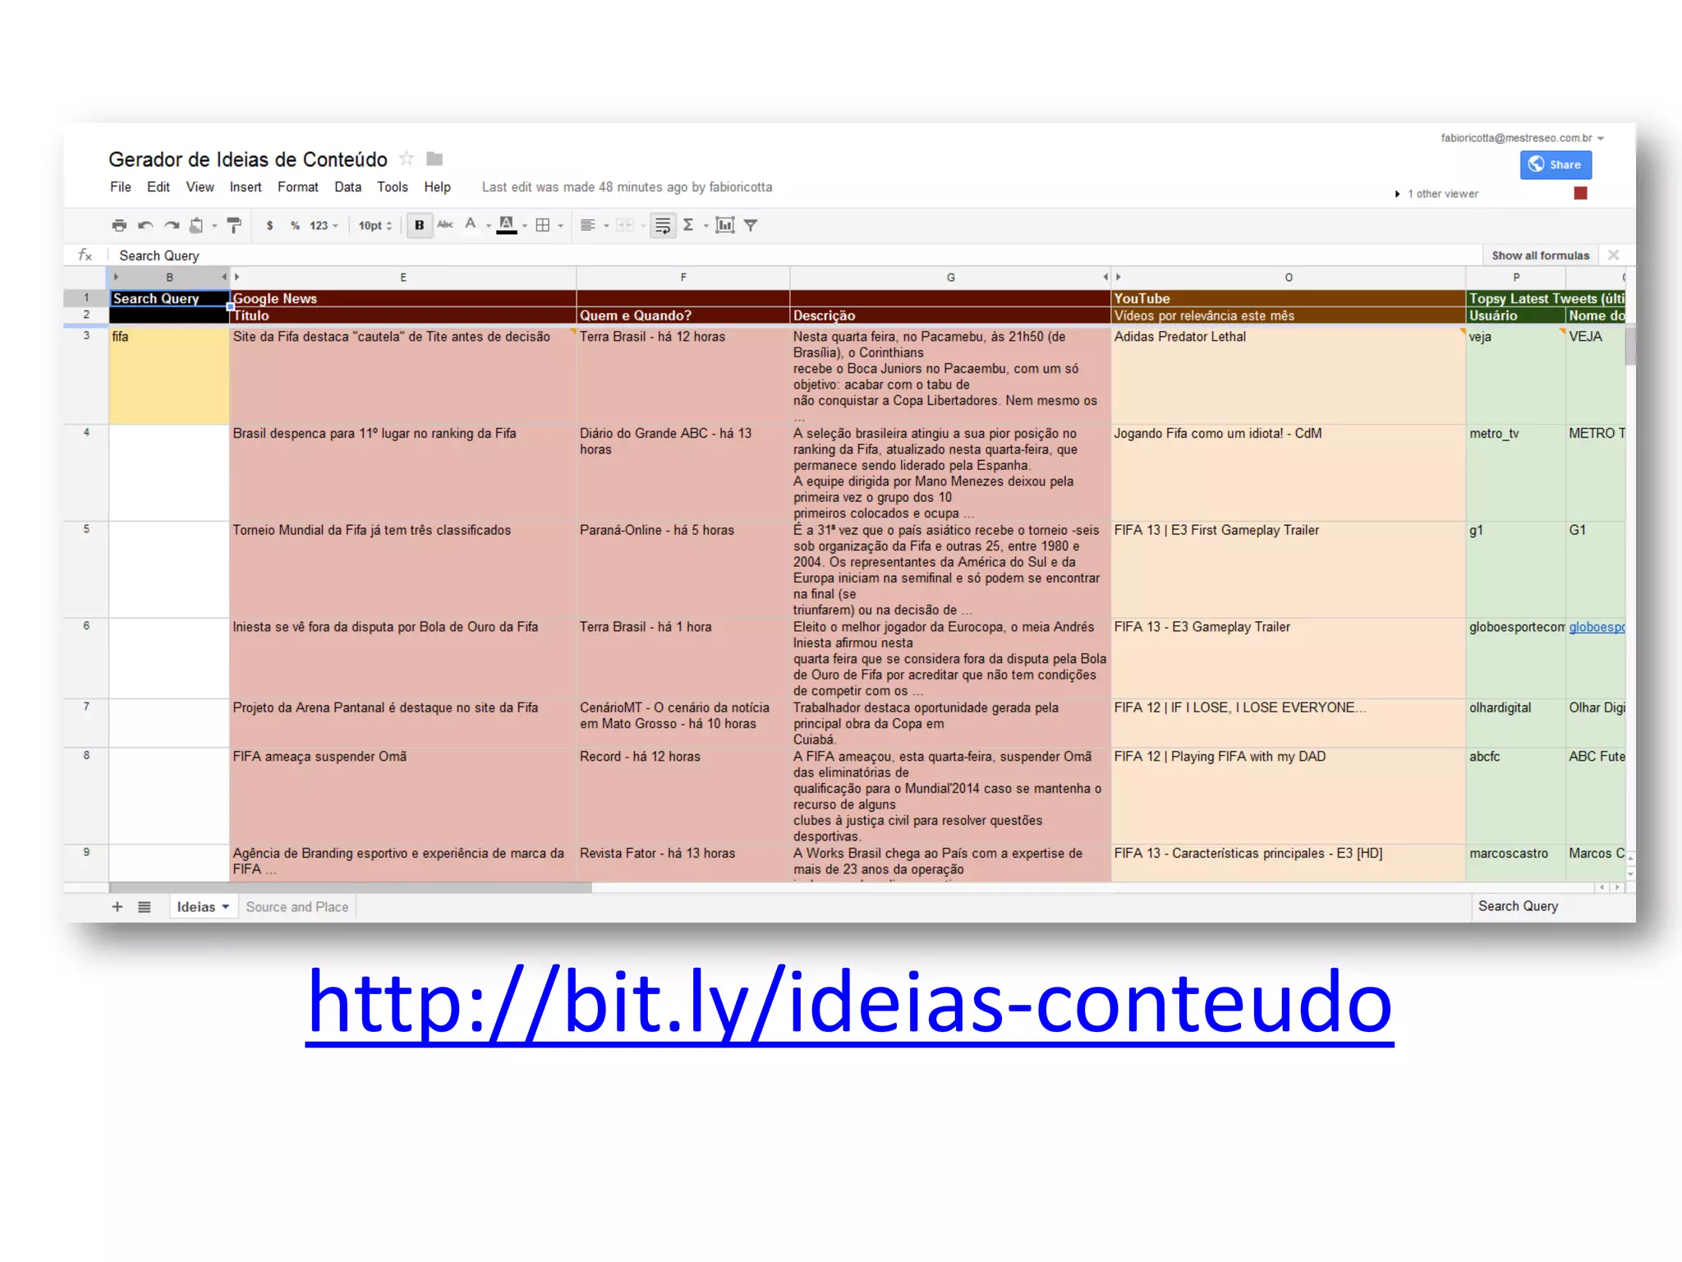Click the Print icon in the toolbar
This screenshot has height=1262, width=1682.
120,225
